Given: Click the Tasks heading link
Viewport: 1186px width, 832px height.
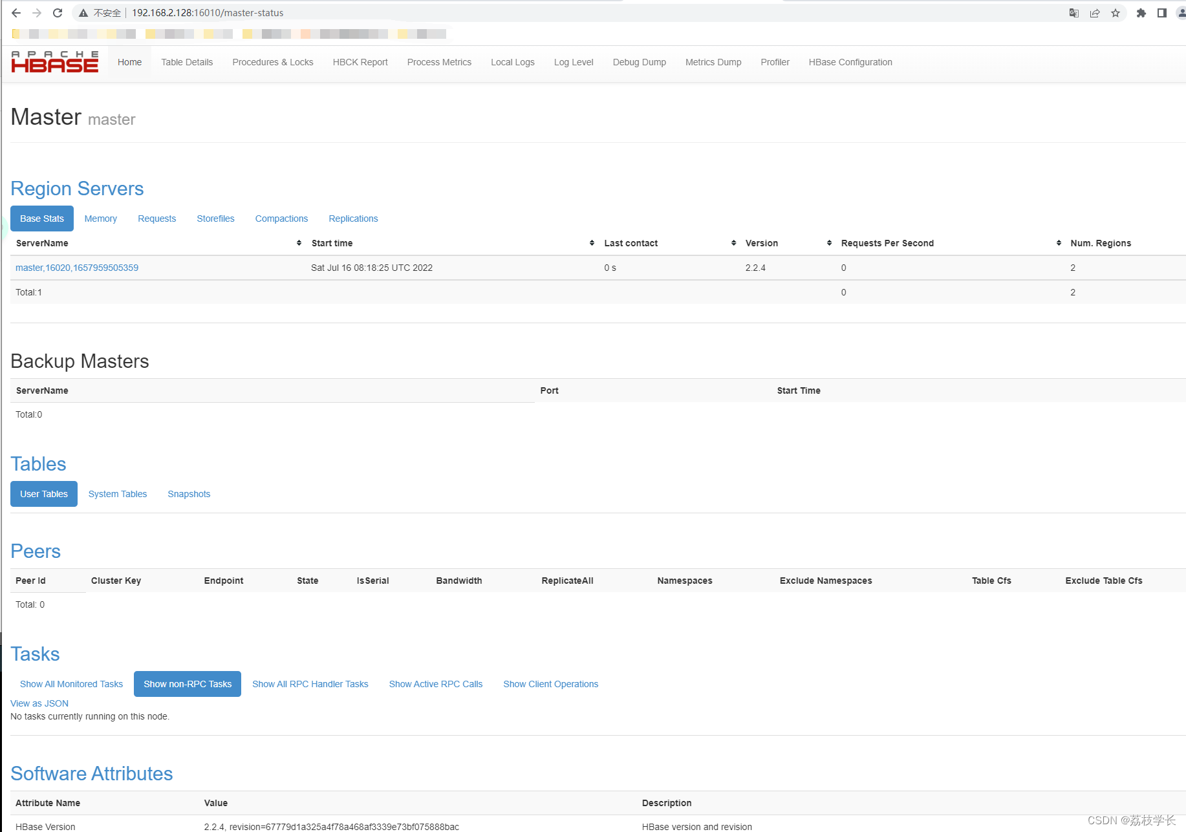Looking at the screenshot, I should coord(35,654).
